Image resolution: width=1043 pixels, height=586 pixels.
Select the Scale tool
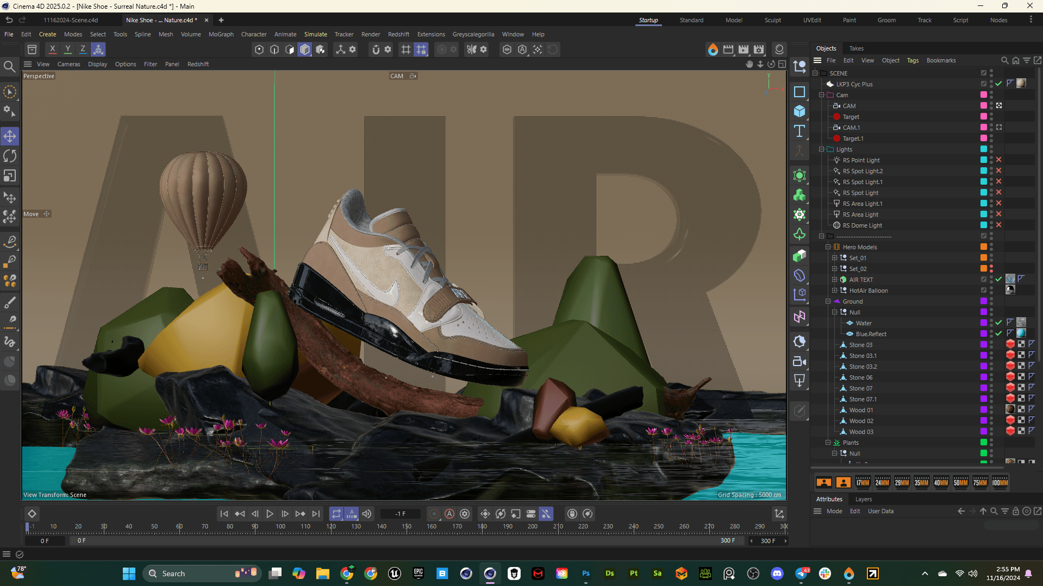click(x=10, y=176)
